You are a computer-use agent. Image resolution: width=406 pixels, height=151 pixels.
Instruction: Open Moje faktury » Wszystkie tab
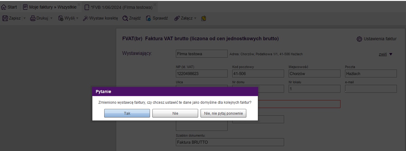tap(49, 7)
